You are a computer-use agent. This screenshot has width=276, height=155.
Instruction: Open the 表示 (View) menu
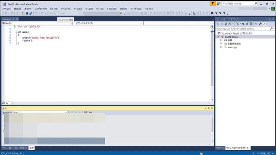(28, 9)
